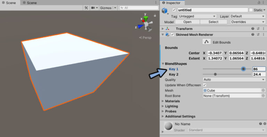Toggle Persp projection mode label
267x137 pixels.
(x=145, y=38)
